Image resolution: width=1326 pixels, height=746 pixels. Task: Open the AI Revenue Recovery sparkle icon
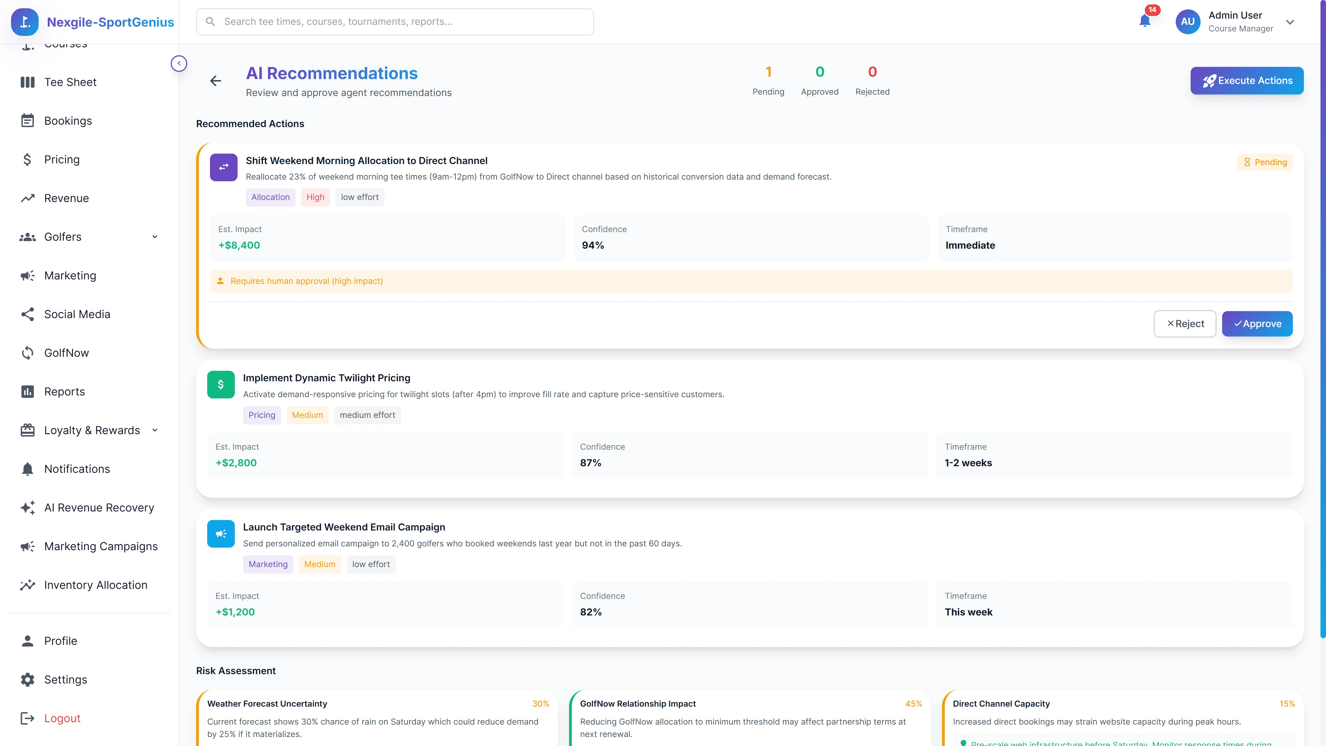click(27, 508)
